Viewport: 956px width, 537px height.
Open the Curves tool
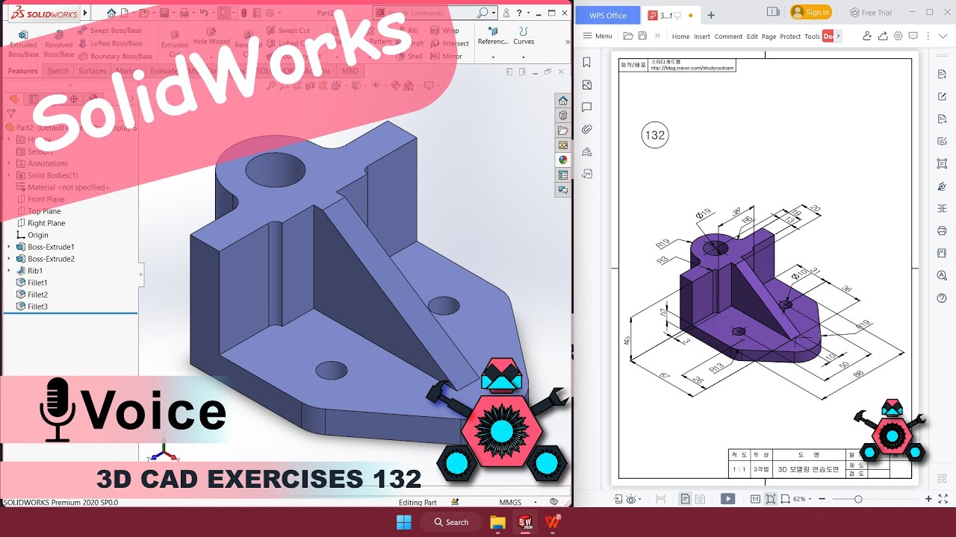tap(524, 35)
